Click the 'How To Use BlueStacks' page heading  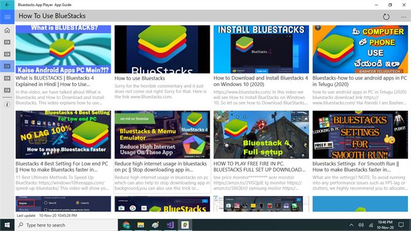(x=52, y=16)
